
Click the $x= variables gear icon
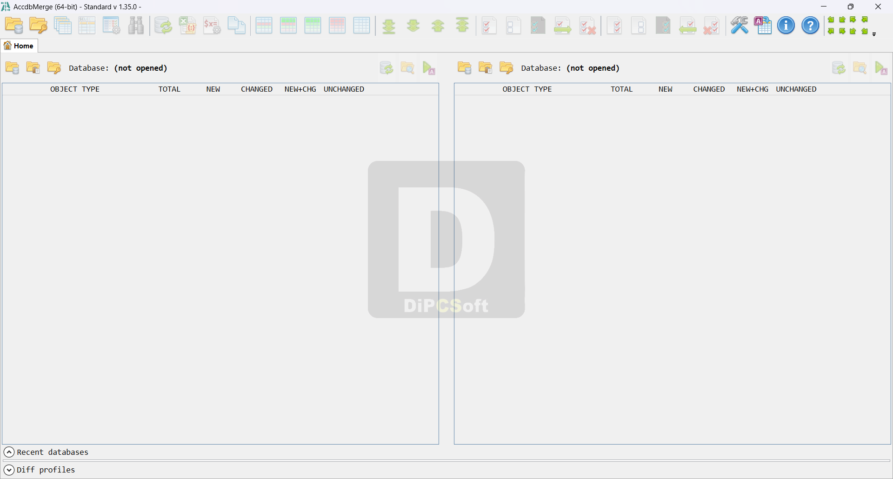[x=212, y=26]
